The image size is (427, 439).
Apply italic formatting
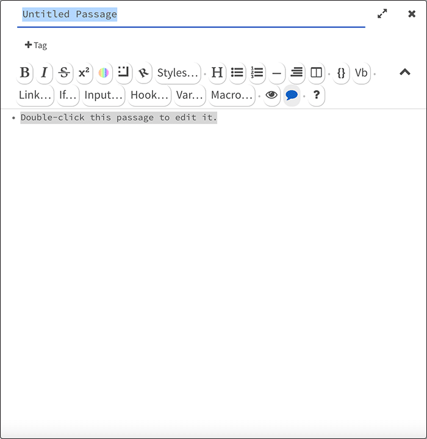point(44,73)
